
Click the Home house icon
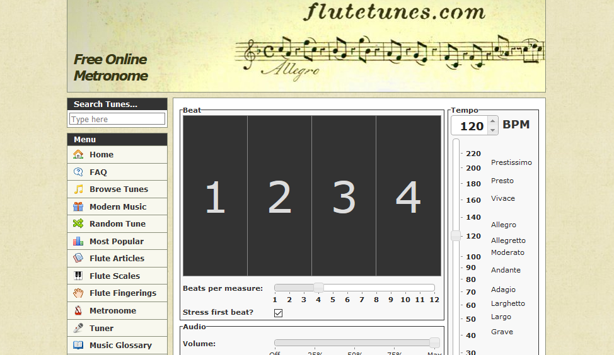78,154
